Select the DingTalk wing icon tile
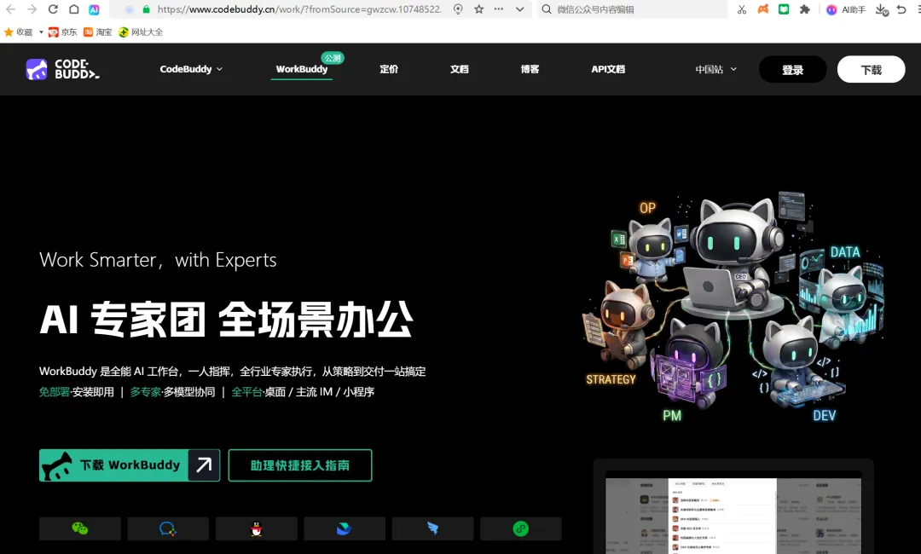921x554 pixels. click(433, 528)
